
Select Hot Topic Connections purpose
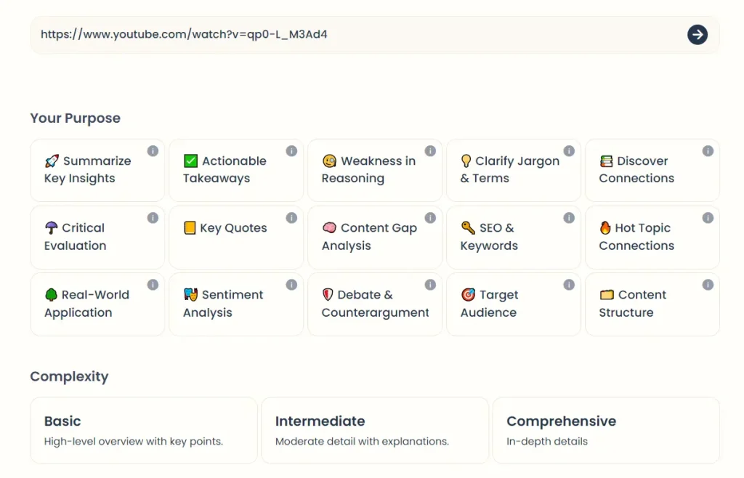(x=652, y=238)
